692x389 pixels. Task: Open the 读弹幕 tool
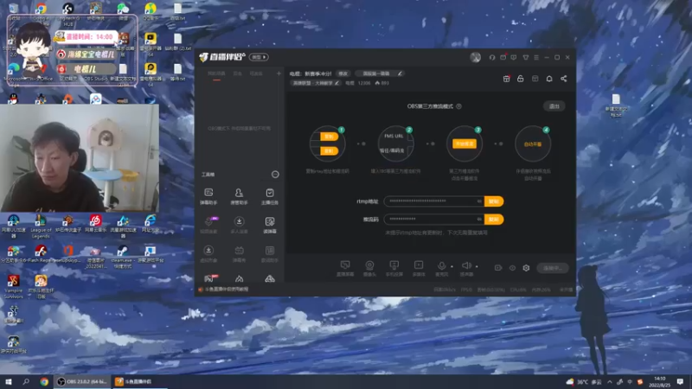coord(270,225)
